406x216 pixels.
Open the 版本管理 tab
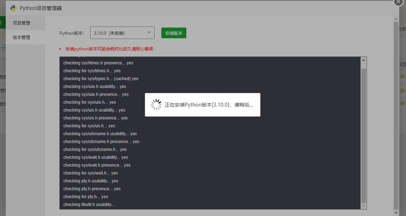point(25,37)
